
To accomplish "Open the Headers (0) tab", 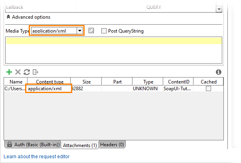I will tap(112, 144).
